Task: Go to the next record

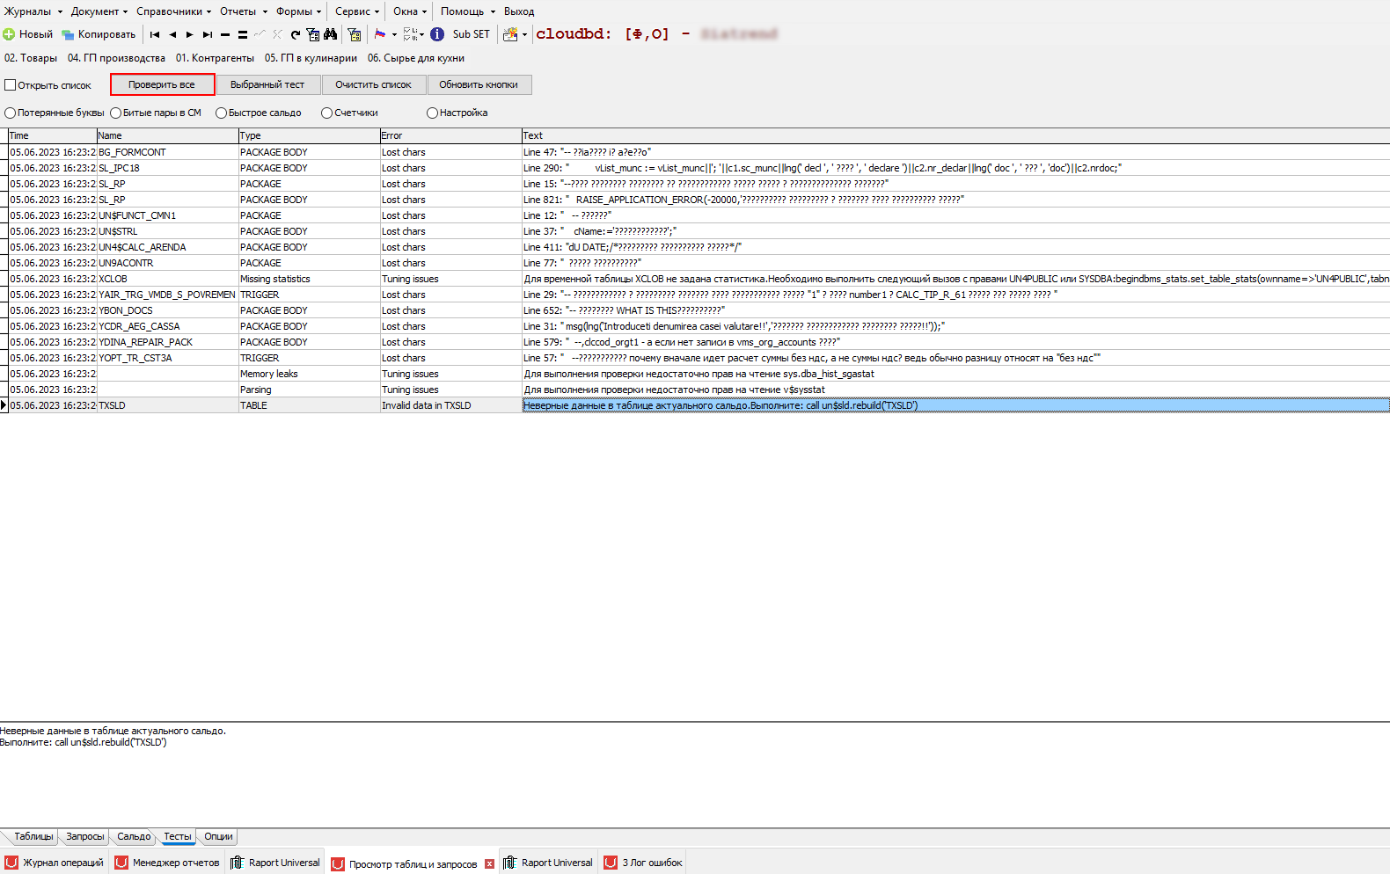Action: [189, 34]
